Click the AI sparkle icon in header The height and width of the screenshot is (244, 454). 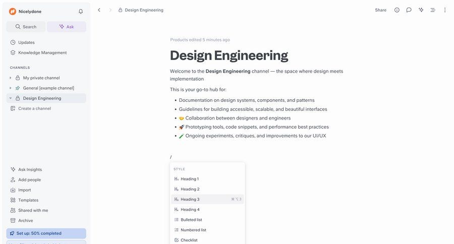click(421, 10)
